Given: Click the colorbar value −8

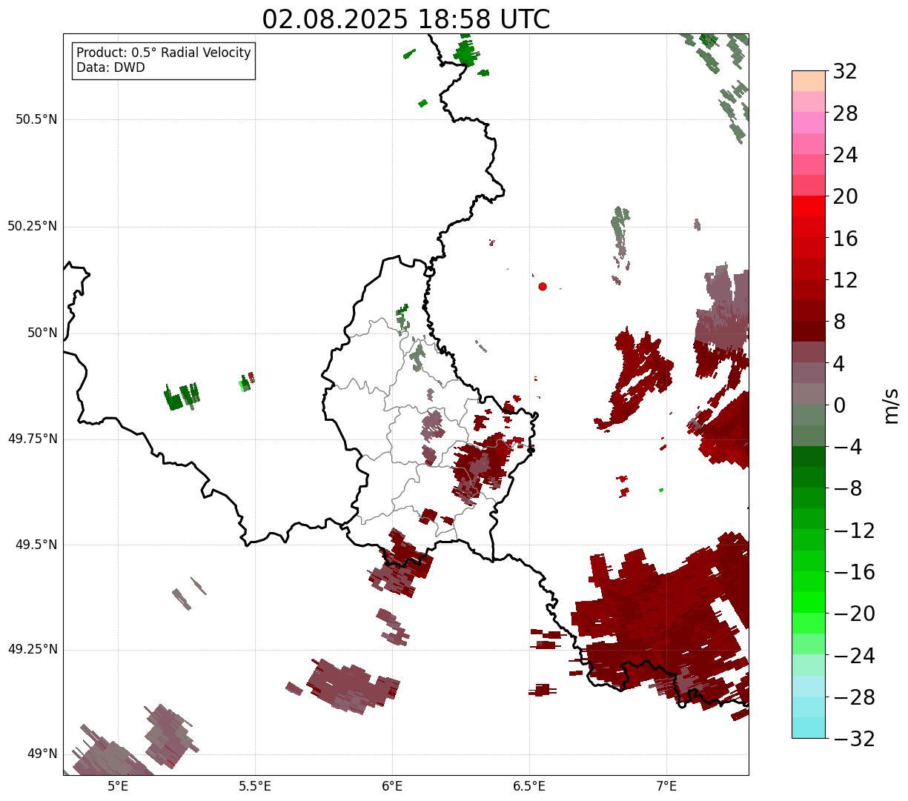Looking at the screenshot, I should (x=848, y=488).
